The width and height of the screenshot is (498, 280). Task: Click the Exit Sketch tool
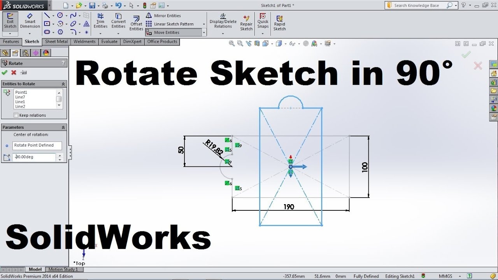(10, 21)
